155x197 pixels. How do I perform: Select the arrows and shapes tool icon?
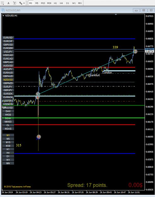click(21, 3)
